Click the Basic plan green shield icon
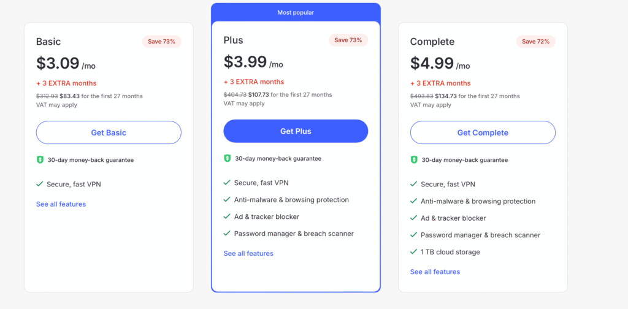 (x=40, y=160)
